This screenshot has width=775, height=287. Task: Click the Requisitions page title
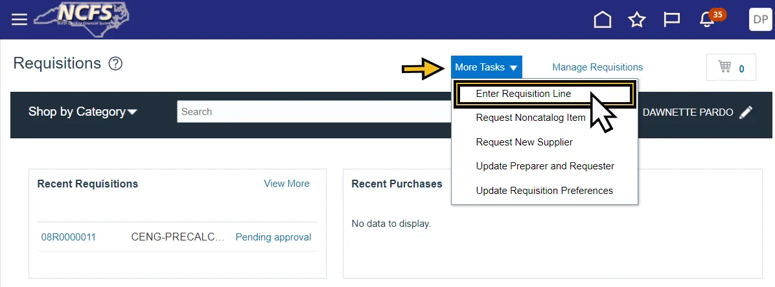(57, 63)
